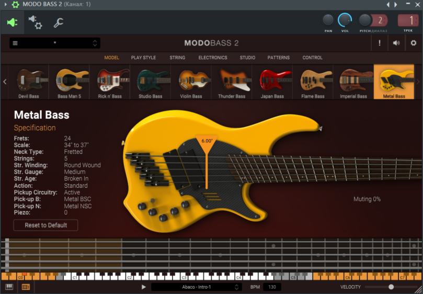
Task: Click the exclamation alert icon
Action: pyautogui.click(x=380, y=43)
